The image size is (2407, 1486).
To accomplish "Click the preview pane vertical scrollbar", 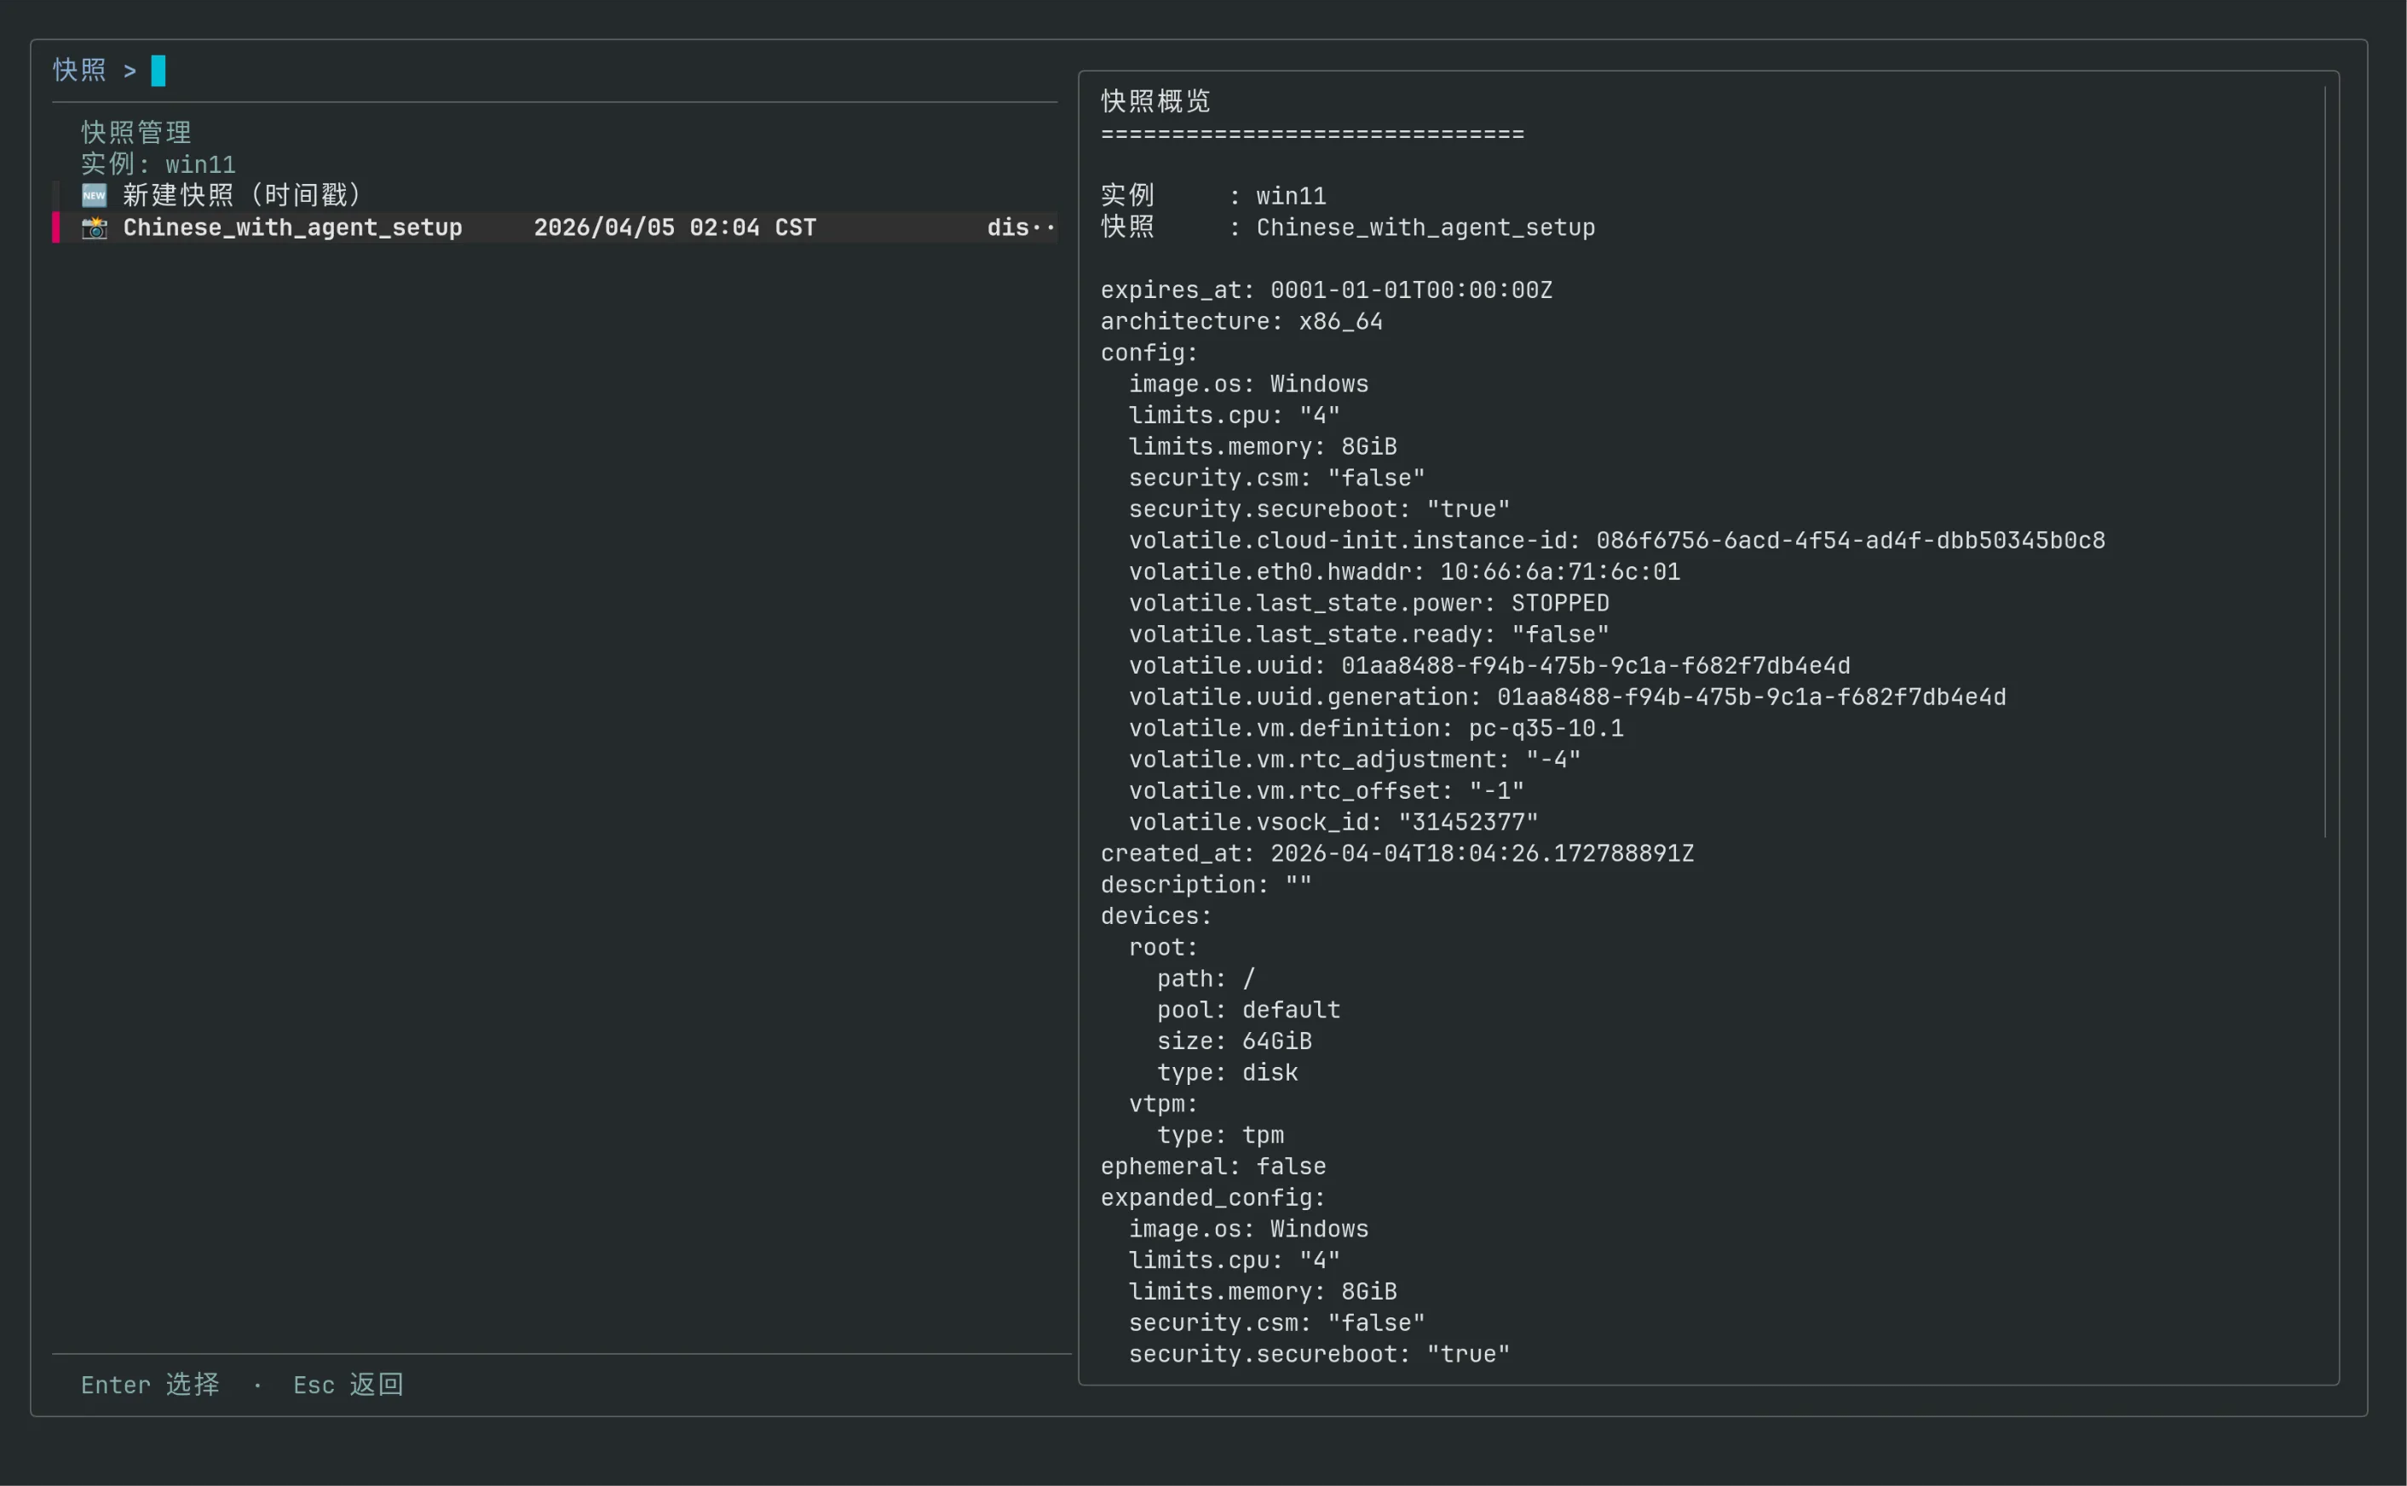I will pyautogui.click(x=2324, y=462).
